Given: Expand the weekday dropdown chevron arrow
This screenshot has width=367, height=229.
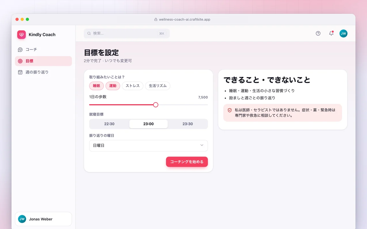Looking at the screenshot, I should point(202,145).
